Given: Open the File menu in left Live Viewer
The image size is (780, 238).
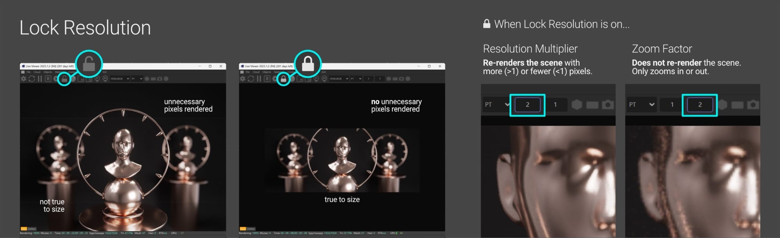Looking at the screenshot, I should pyautogui.click(x=28, y=72).
